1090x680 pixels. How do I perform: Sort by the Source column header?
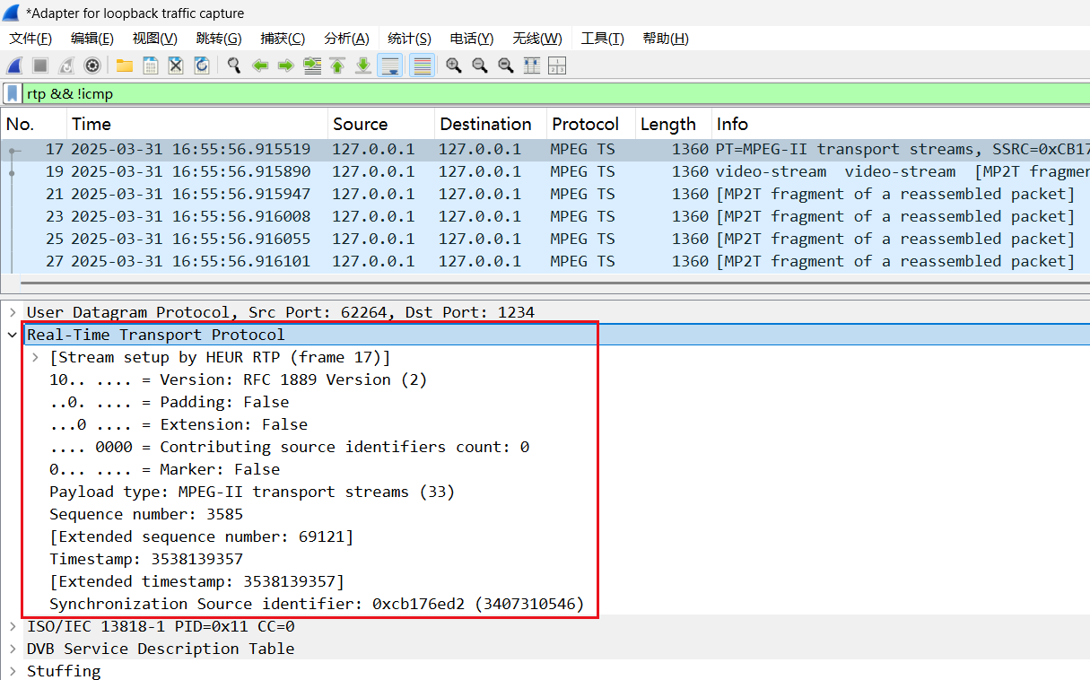pos(381,124)
